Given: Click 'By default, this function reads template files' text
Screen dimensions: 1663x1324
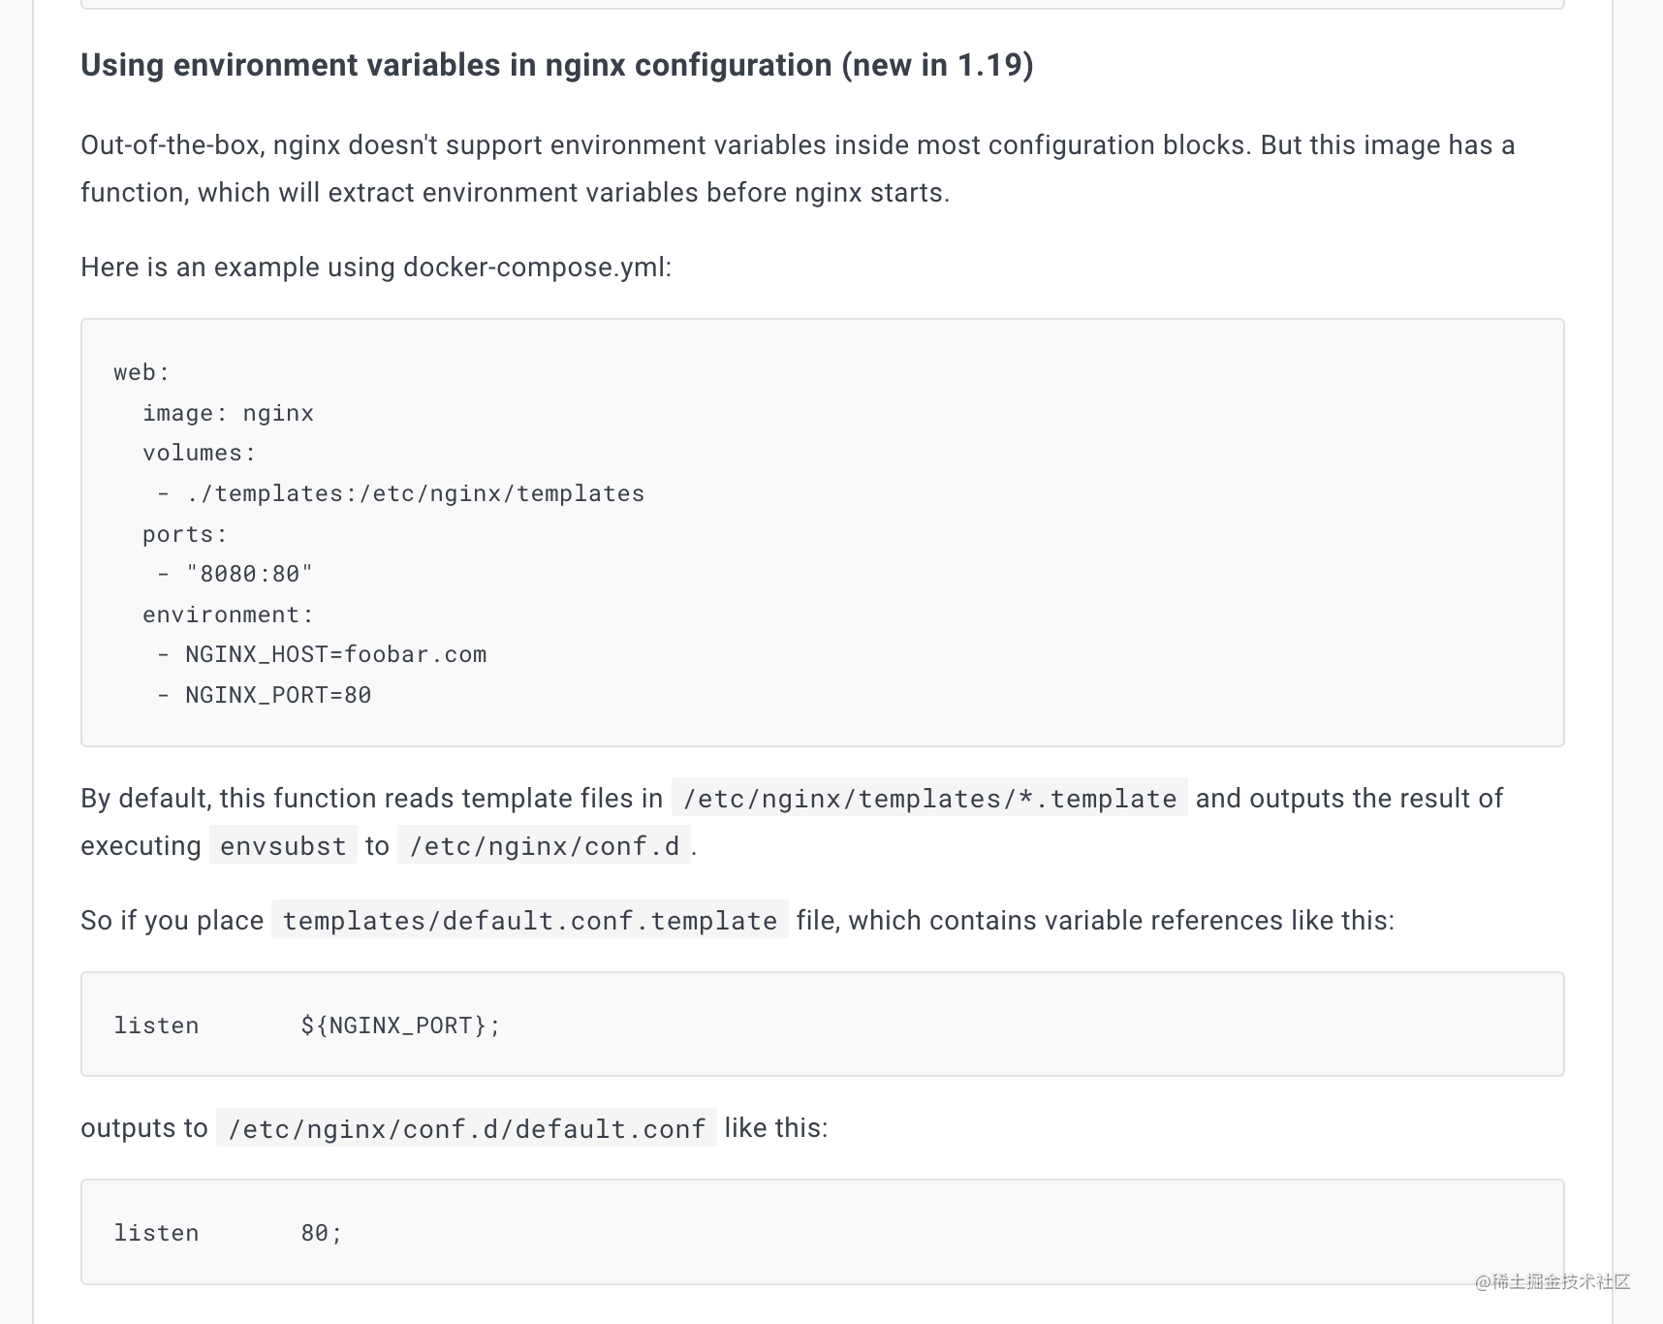Looking at the screenshot, I should 371,799.
